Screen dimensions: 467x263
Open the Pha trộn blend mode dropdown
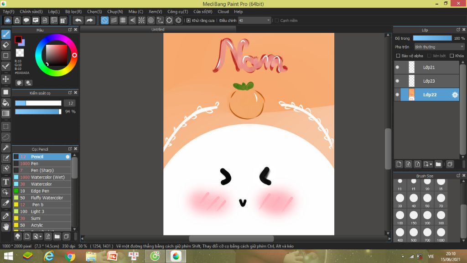(x=439, y=47)
